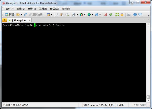Expand the Print dropdown arrow
Screen dimensions: 152x109
77,15
